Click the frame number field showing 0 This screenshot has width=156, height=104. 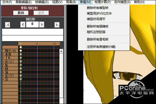click(32, 24)
